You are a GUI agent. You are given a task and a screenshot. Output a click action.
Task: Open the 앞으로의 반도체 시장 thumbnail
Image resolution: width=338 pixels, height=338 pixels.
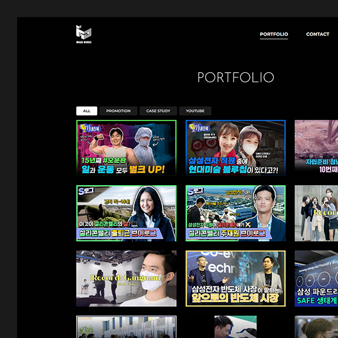point(236,278)
